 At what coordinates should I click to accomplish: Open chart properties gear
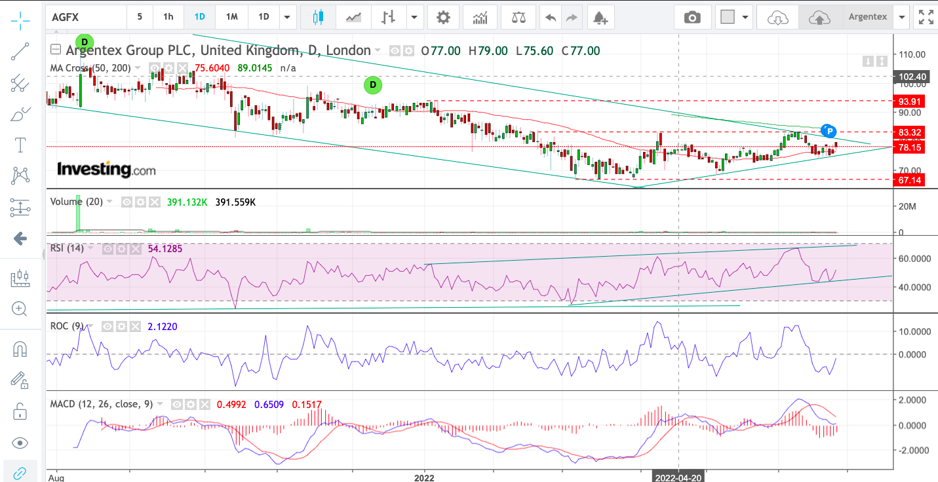(x=444, y=17)
